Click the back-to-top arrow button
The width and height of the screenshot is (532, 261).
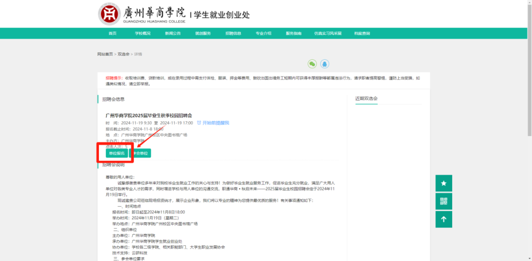click(x=443, y=219)
